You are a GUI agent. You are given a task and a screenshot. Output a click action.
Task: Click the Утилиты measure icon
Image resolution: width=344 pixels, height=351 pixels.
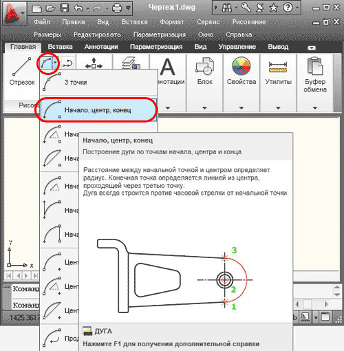coord(278,67)
